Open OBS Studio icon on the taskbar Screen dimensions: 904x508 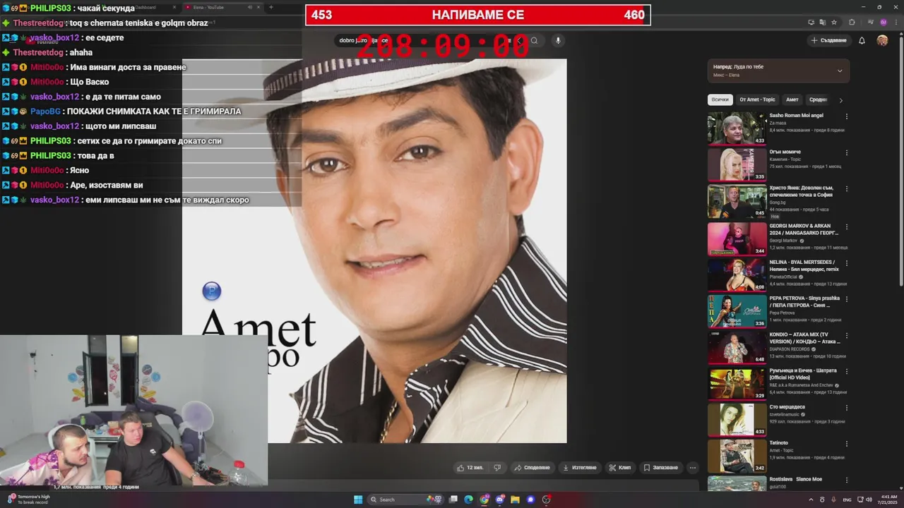tap(547, 500)
